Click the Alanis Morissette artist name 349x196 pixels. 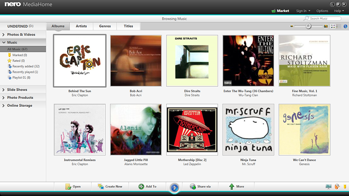pyautogui.click(x=136, y=164)
